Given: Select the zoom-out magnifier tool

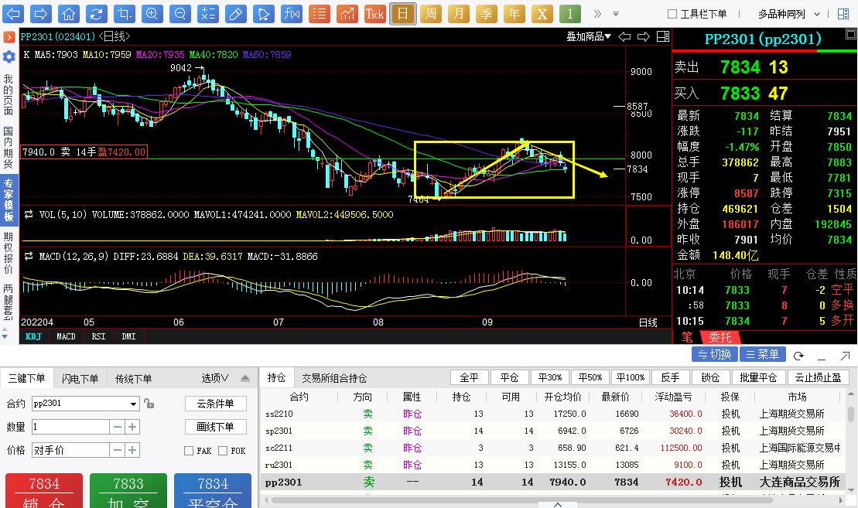Looking at the screenshot, I should [x=180, y=14].
